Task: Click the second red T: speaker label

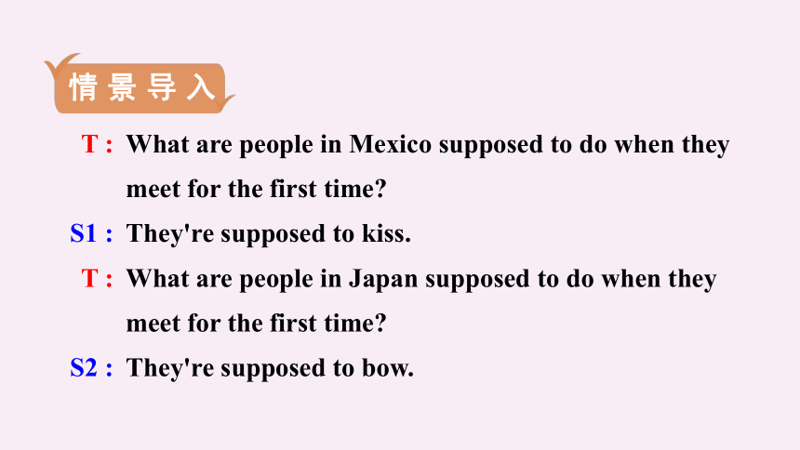Action: 97,279
